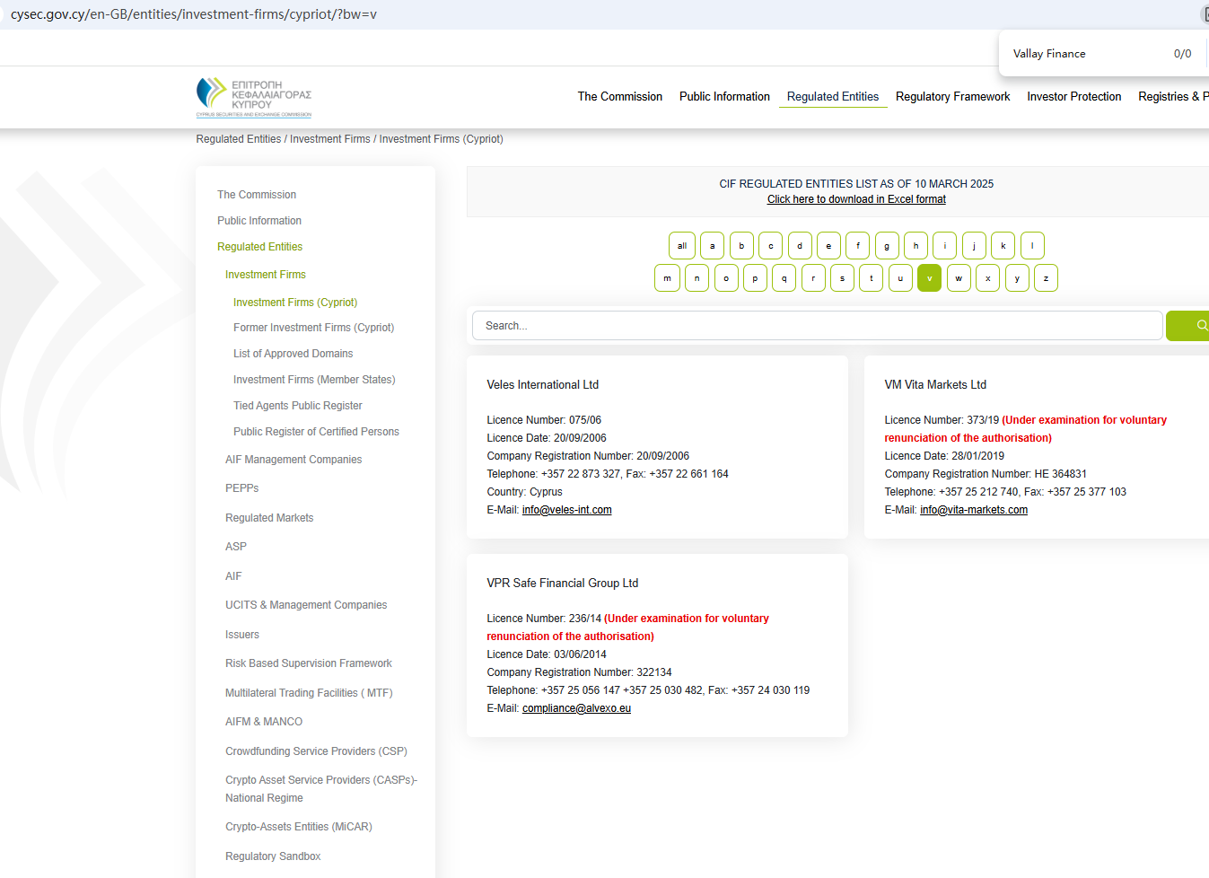Filter firms by letter q
The height and width of the screenshot is (878, 1209).
tap(784, 278)
